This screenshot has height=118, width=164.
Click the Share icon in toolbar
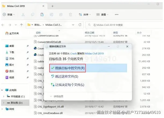[61, 15]
